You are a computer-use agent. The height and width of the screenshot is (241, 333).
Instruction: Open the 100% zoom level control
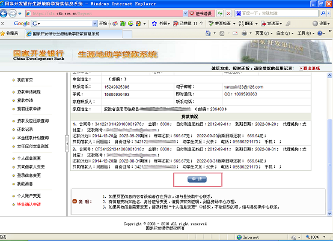[x=316, y=237]
